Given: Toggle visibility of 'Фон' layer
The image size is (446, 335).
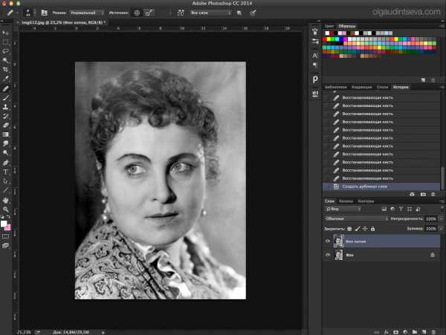Looking at the screenshot, I should point(328,255).
